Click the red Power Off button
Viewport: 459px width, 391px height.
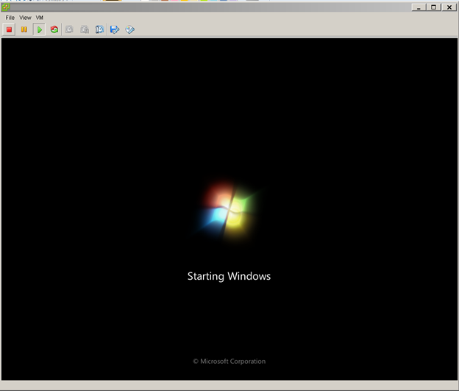coord(9,29)
